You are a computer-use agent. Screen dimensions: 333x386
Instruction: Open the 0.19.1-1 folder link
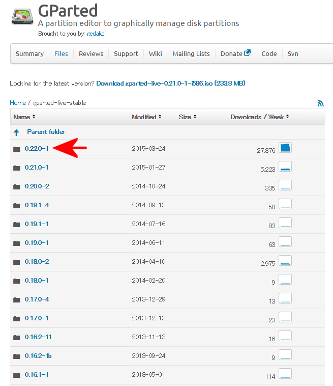37,224
